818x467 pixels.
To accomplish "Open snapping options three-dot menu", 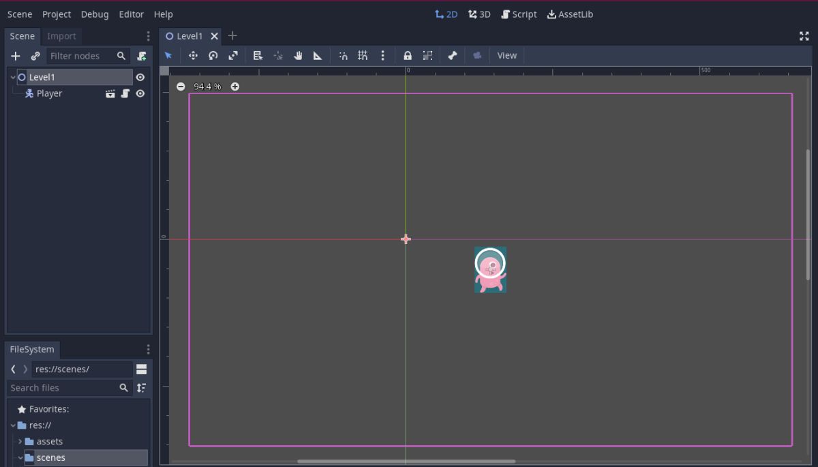I will point(382,55).
